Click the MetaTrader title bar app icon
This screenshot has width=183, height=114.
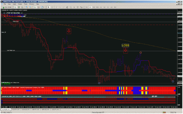2,2
